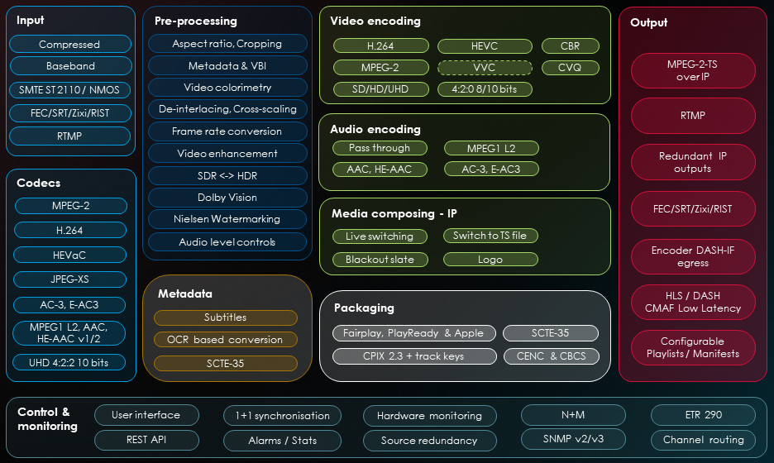Select the Blackout slate item
This screenshot has width=774, height=463.
(x=380, y=259)
